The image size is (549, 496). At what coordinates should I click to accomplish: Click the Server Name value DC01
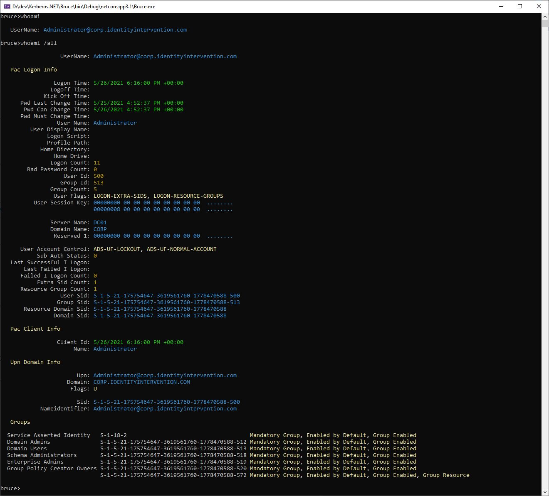[x=100, y=223]
